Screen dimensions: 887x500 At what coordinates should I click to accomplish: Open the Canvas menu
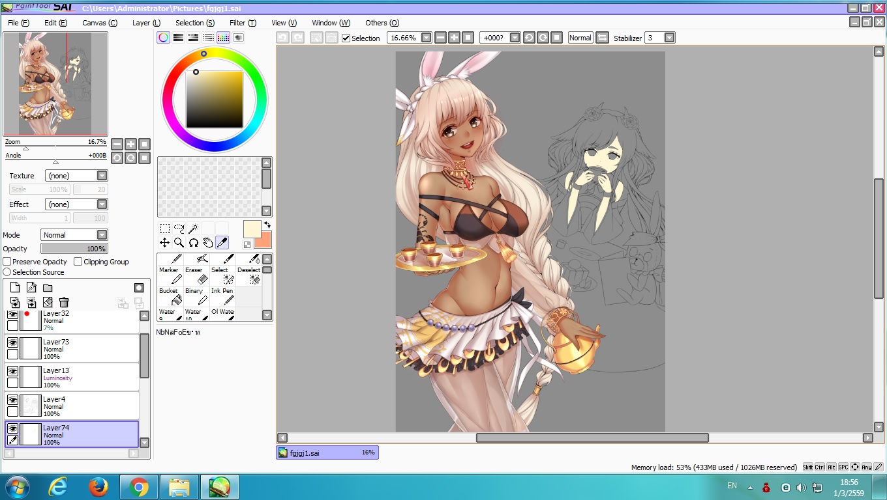pos(100,23)
